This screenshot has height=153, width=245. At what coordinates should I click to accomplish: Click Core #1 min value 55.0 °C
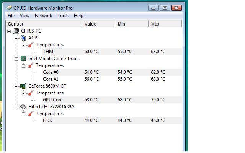pyautogui.click(x=125, y=79)
